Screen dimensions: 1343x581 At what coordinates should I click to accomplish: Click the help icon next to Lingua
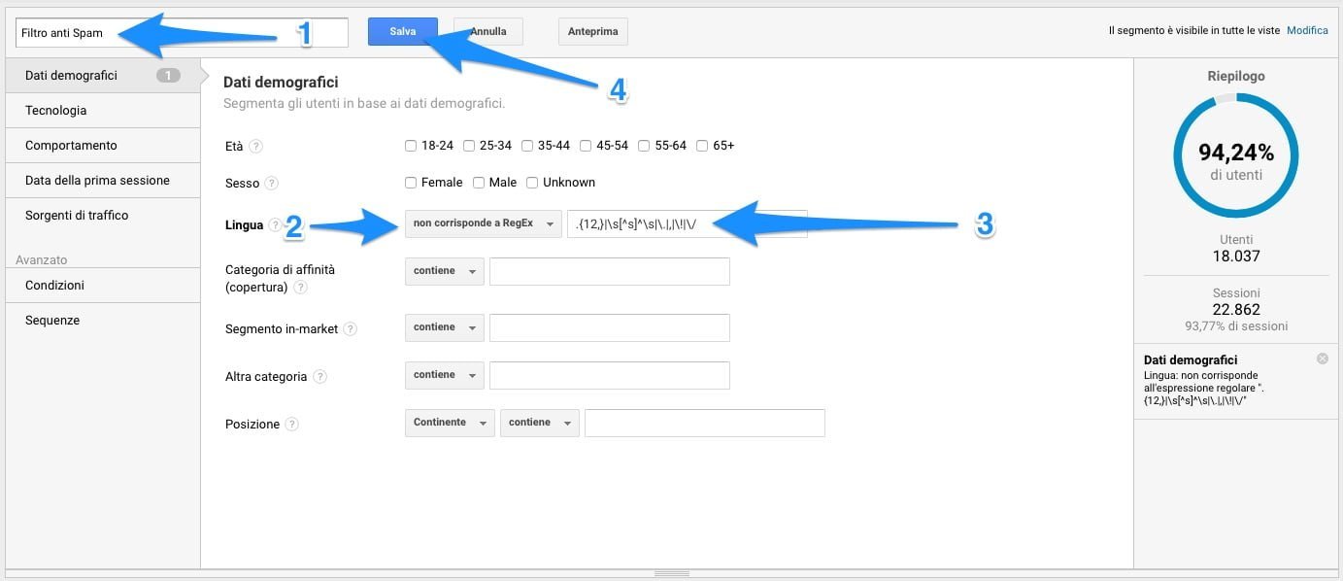point(275,225)
